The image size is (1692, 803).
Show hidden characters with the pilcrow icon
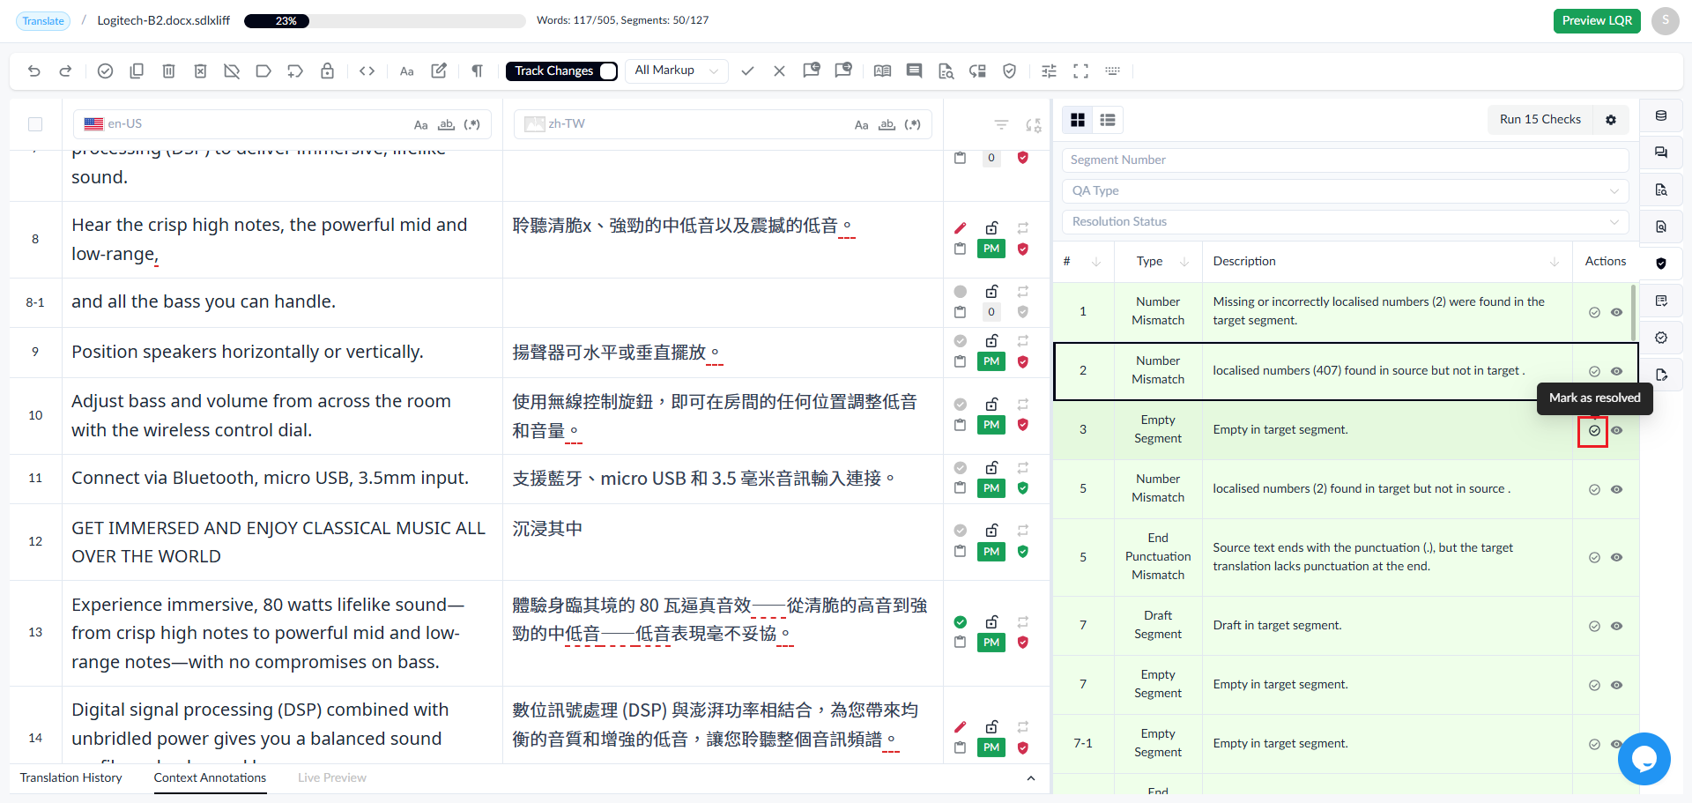pos(477,71)
